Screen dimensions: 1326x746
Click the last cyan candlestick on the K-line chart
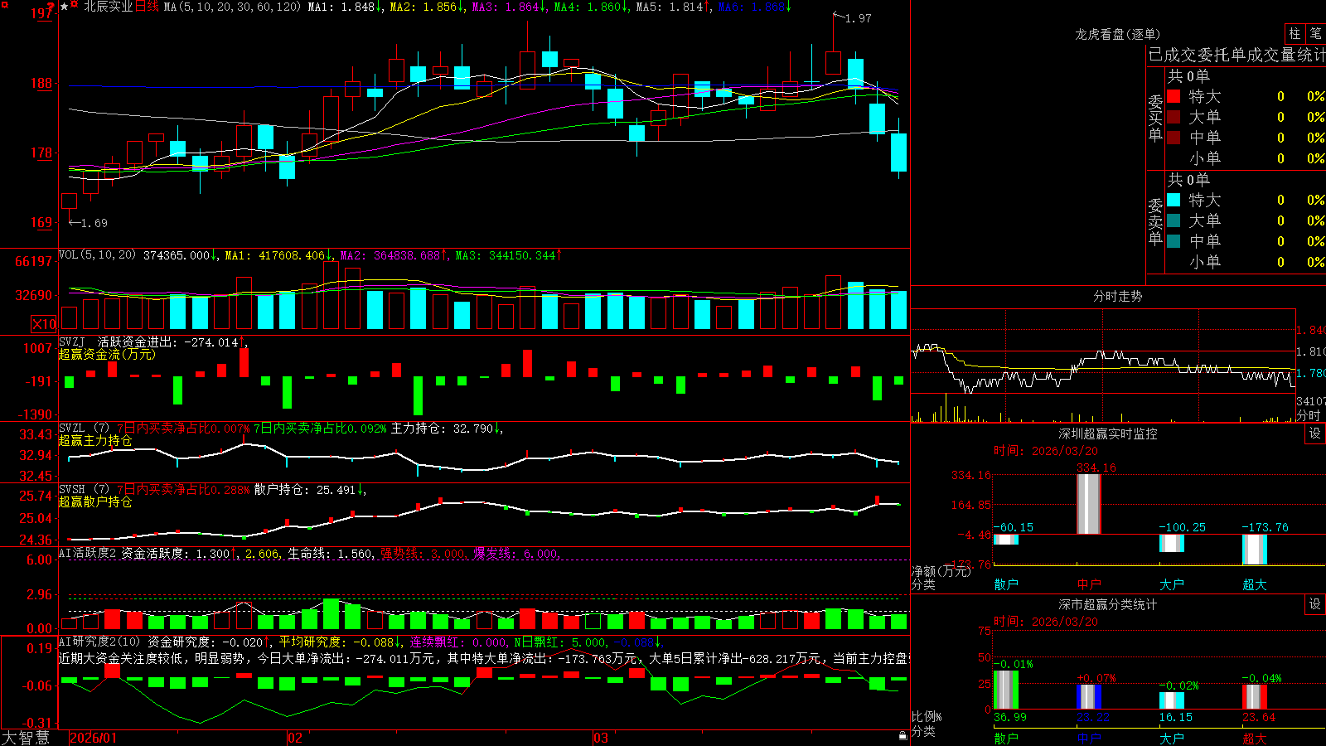898,153
